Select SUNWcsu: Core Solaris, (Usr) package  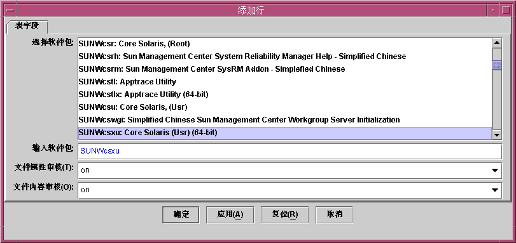click(x=285, y=107)
